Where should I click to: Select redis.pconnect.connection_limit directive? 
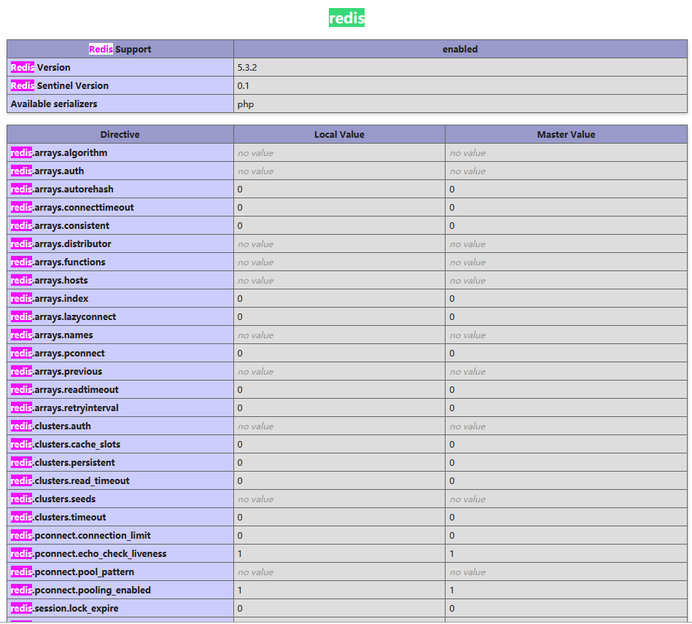click(x=81, y=536)
